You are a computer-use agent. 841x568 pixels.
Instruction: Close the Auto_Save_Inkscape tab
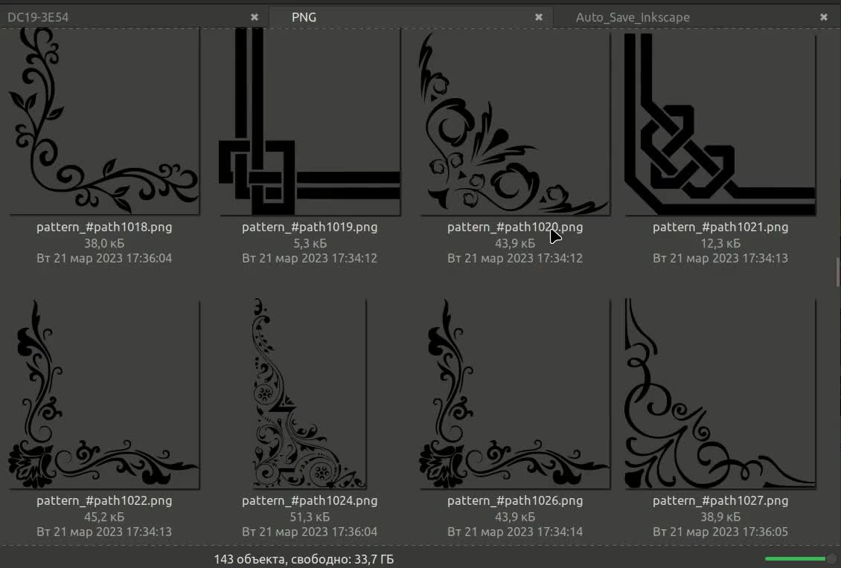tap(825, 16)
